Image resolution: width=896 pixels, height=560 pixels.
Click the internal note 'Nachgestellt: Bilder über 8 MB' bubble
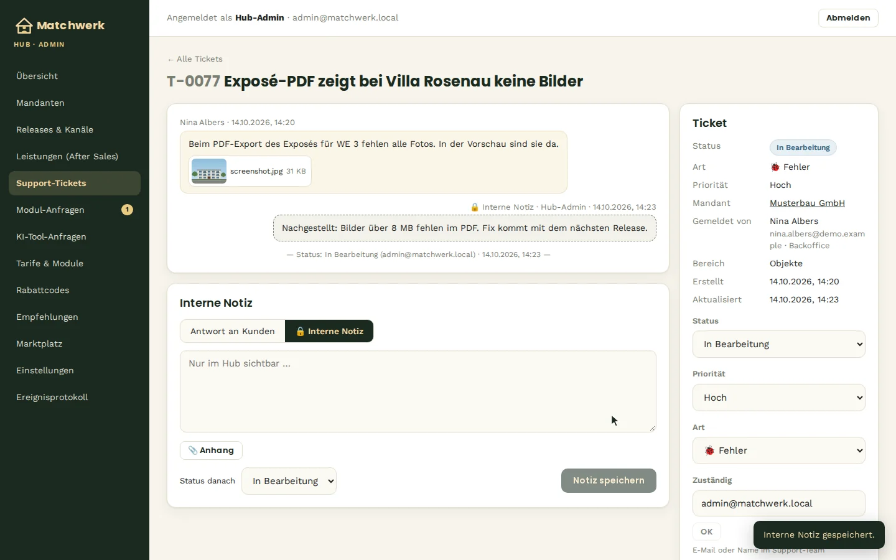pyautogui.click(x=465, y=228)
